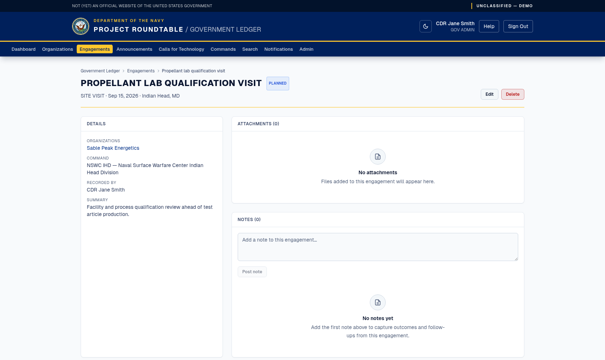
Task: Delete the Propellant lab engagement
Action: (513, 94)
